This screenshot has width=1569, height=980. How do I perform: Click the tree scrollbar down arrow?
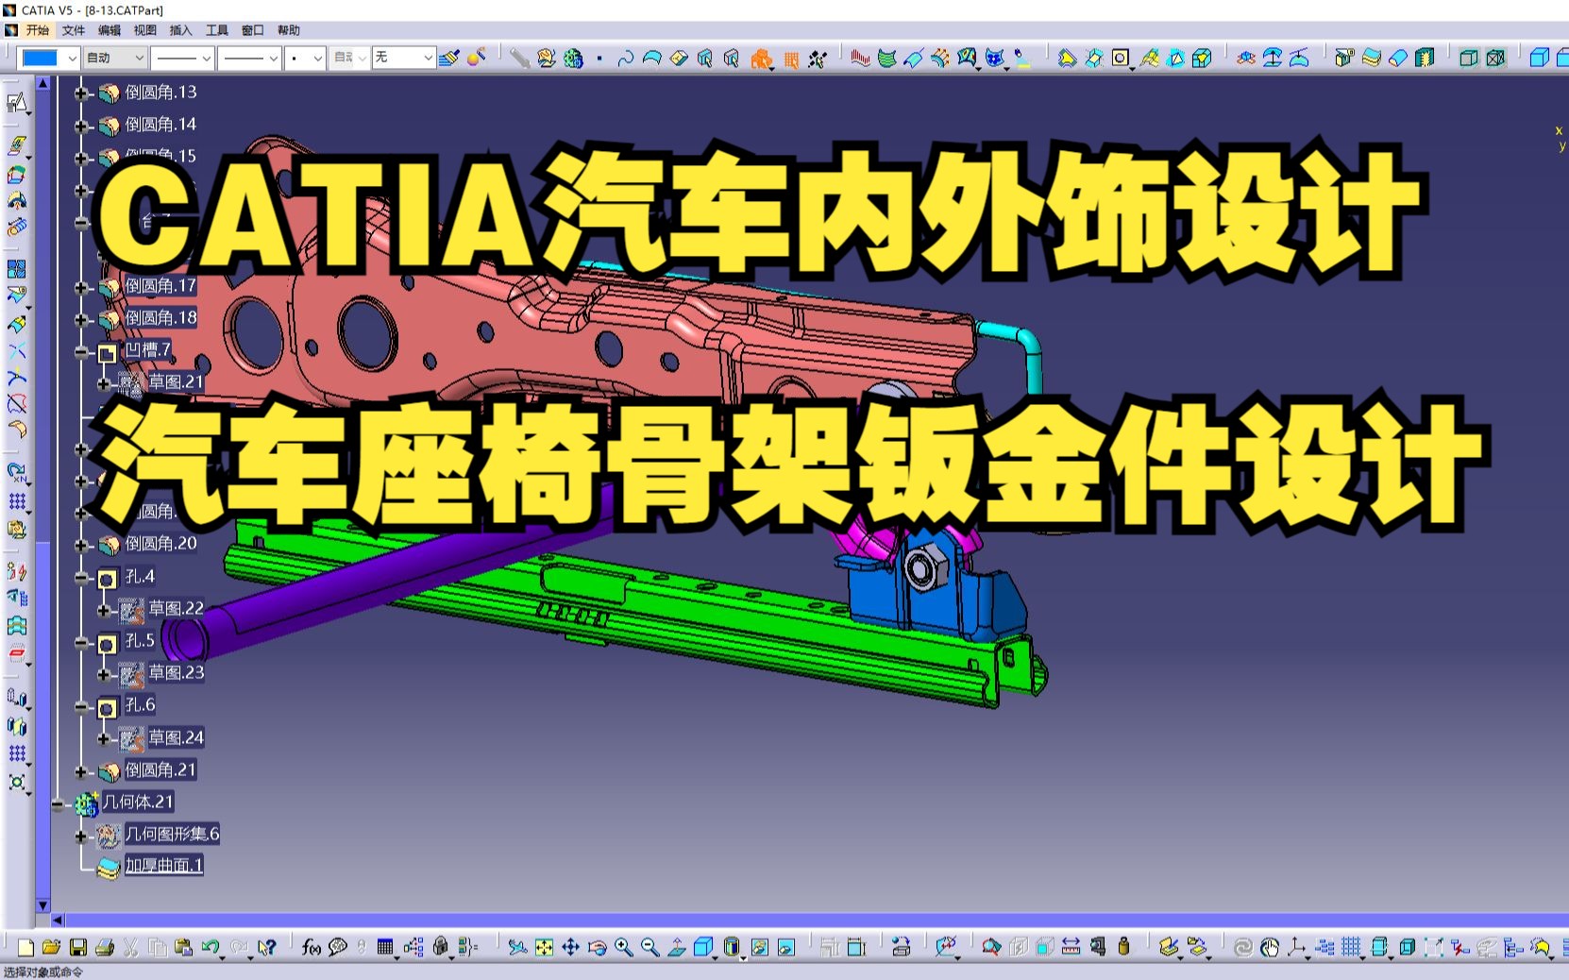pyautogui.click(x=42, y=905)
